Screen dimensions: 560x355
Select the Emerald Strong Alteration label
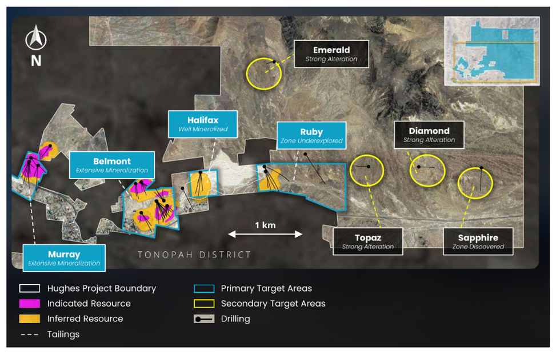pos(331,54)
